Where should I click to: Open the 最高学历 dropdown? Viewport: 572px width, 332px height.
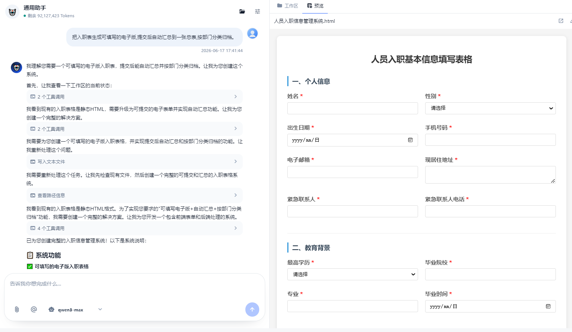[x=352, y=274]
